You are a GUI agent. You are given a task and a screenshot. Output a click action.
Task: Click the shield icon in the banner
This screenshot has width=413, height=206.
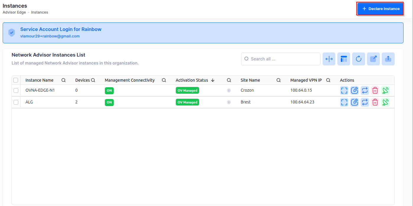tap(12, 33)
